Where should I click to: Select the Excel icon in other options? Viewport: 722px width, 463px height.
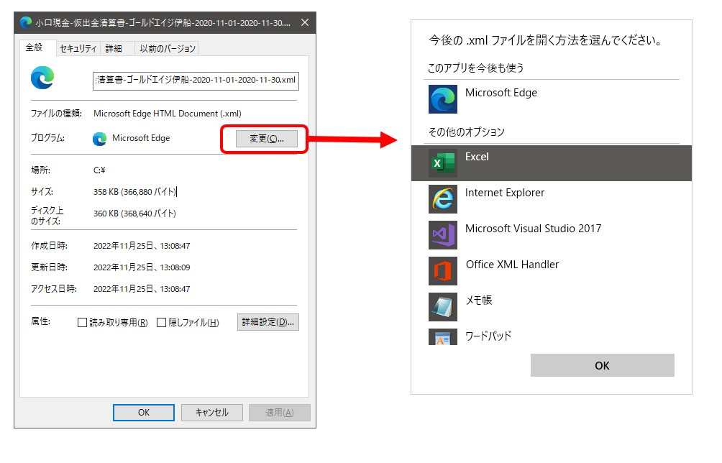[442, 163]
